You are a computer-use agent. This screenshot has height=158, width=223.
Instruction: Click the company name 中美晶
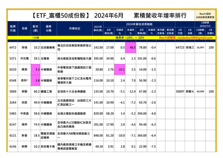(24, 114)
